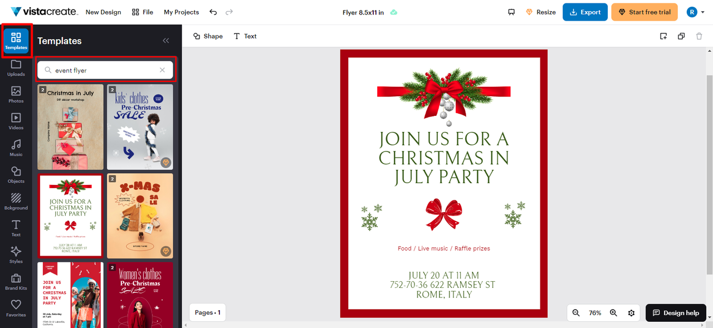
Task: Duplicate the page icon
Action: click(681, 36)
